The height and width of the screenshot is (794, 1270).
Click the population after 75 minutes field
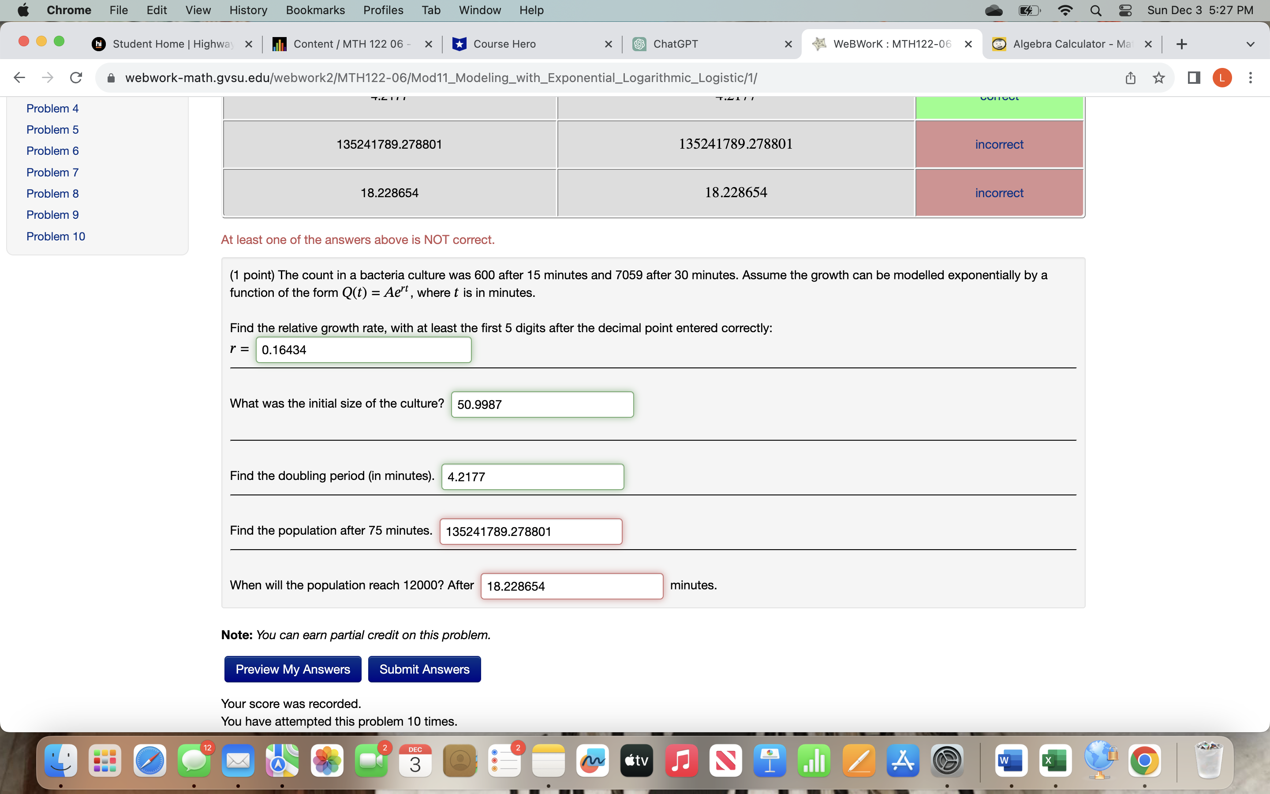coord(530,532)
